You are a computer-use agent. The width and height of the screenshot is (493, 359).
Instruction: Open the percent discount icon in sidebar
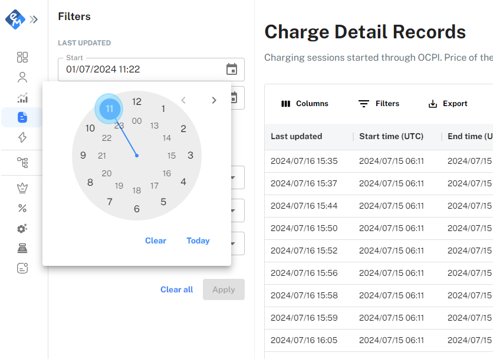pyautogui.click(x=22, y=208)
